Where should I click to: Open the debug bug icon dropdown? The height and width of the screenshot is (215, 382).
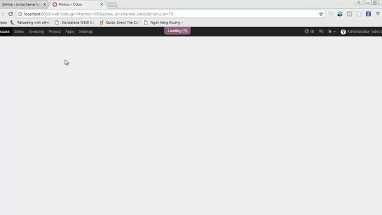click(332, 32)
